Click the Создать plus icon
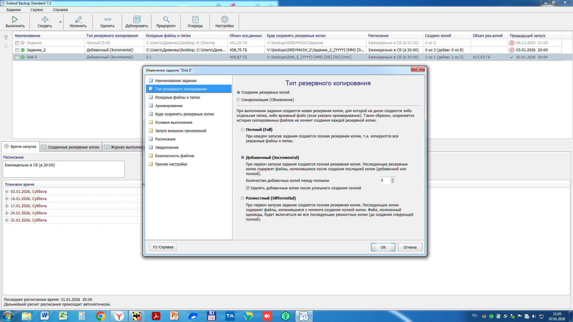Image resolution: width=573 pixels, height=322 pixels. click(x=45, y=20)
